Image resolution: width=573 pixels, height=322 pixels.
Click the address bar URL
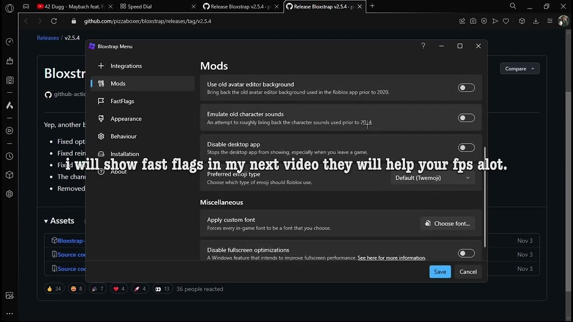(x=148, y=21)
